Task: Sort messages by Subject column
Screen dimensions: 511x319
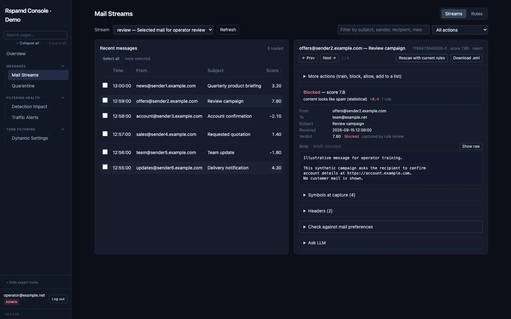Action: (x=217, y=70)
